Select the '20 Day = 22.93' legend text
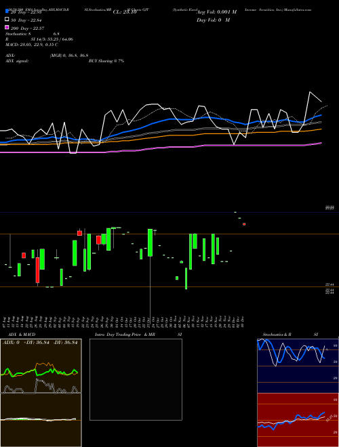 pos(26,12)
